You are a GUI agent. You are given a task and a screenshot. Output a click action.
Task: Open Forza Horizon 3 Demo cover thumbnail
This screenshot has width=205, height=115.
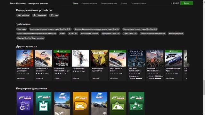coord(118,58)
